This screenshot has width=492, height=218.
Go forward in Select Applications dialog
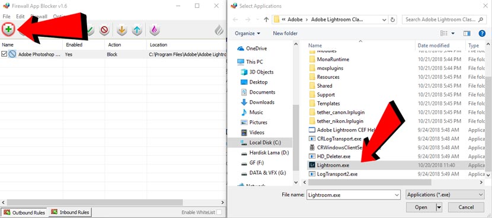[248, 20]
